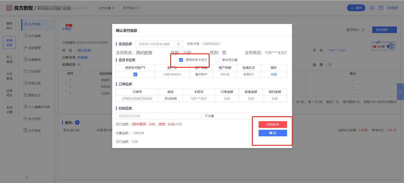
Task: Click order number cell CF0001202407300002 in dialog
Action: (137, 99)
